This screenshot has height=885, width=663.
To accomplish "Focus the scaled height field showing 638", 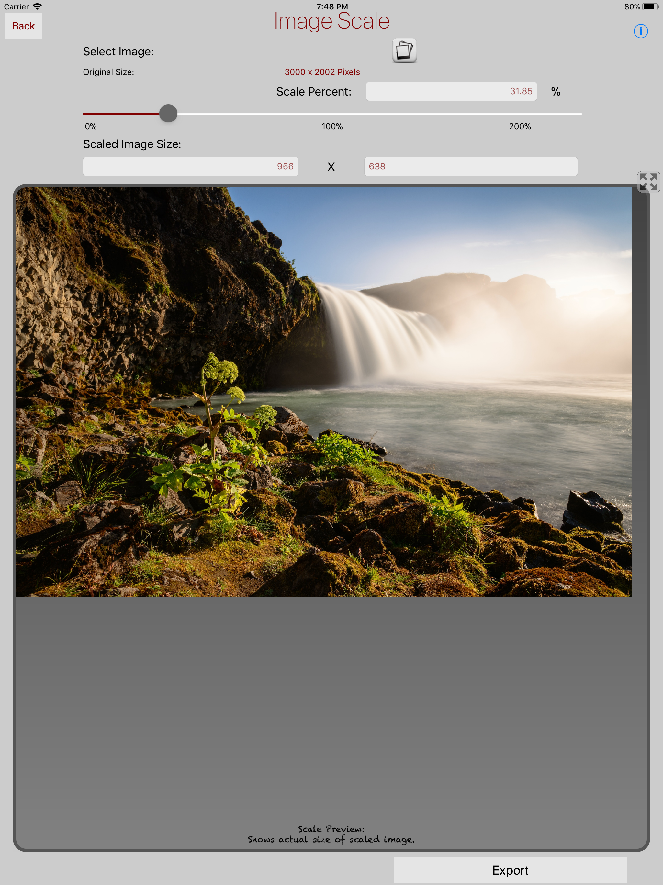I will click(470, 167).
